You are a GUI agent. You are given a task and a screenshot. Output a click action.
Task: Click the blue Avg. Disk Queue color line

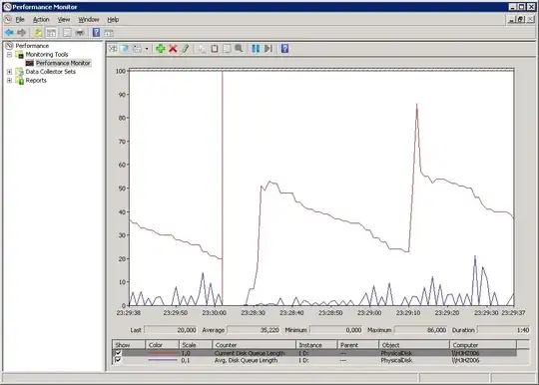pos(163,360)
